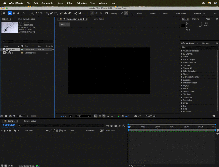The height and width of the screenshot is (167, 219).
Task: Open the Full resolution dropdown
Action: [x=83, y=116]
